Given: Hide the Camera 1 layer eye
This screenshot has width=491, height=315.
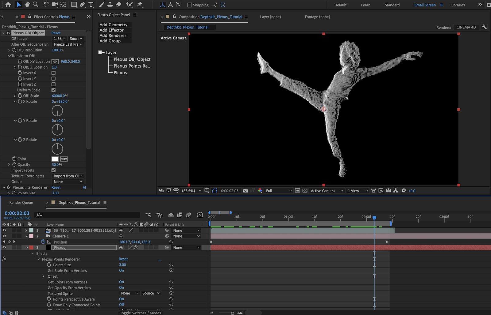Looking at the screenshot, I should [4, 236].
